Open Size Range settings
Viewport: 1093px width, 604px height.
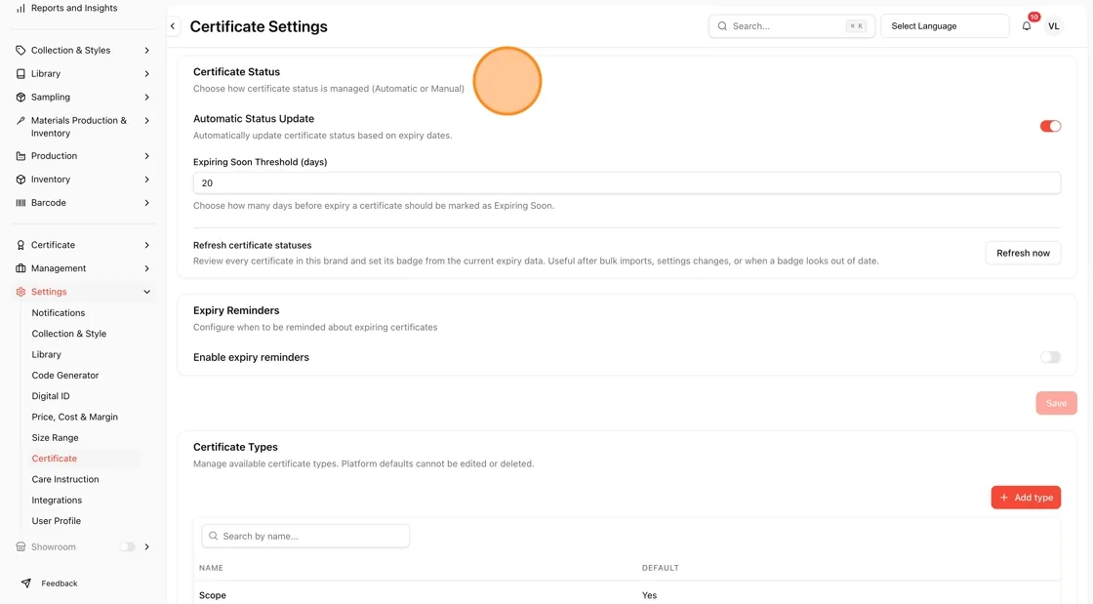(x=55, y=438)
